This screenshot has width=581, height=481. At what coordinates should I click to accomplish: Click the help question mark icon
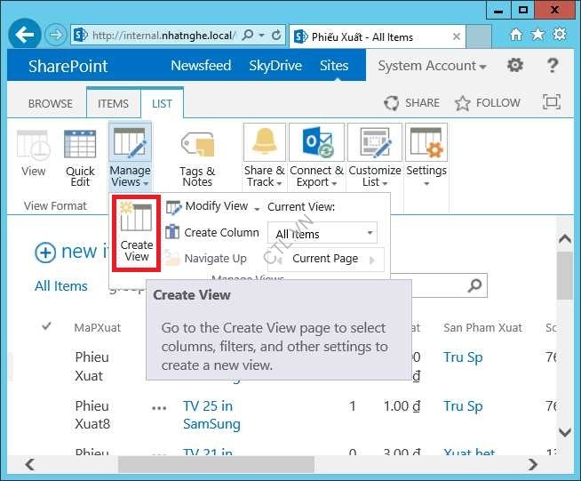pos(553,67)
